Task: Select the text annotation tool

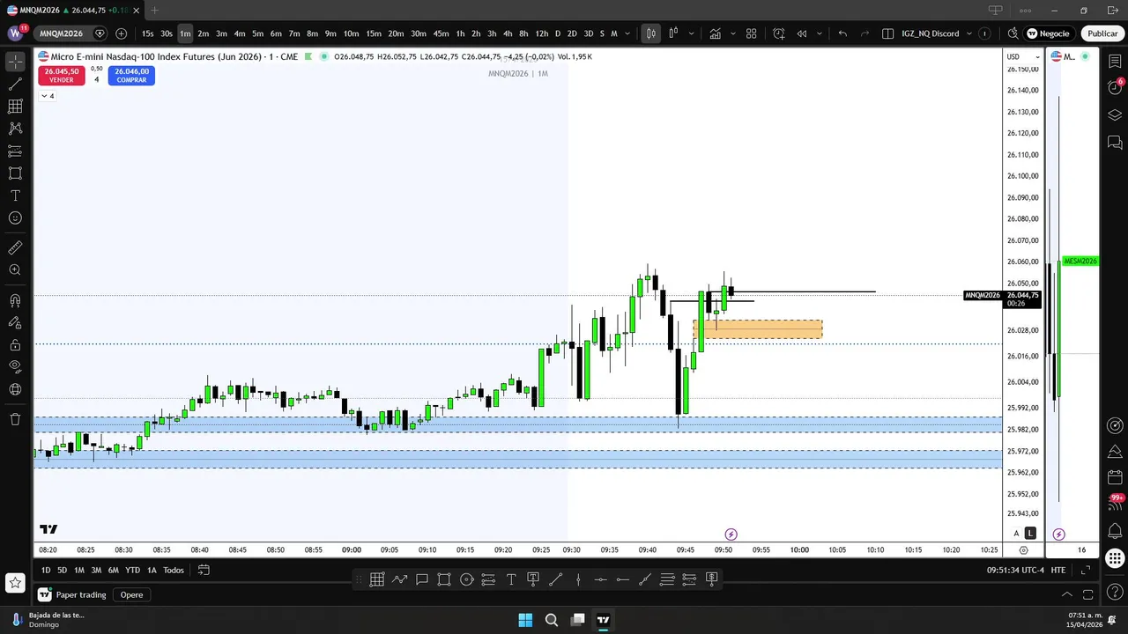Action: (x=15, y=195)
